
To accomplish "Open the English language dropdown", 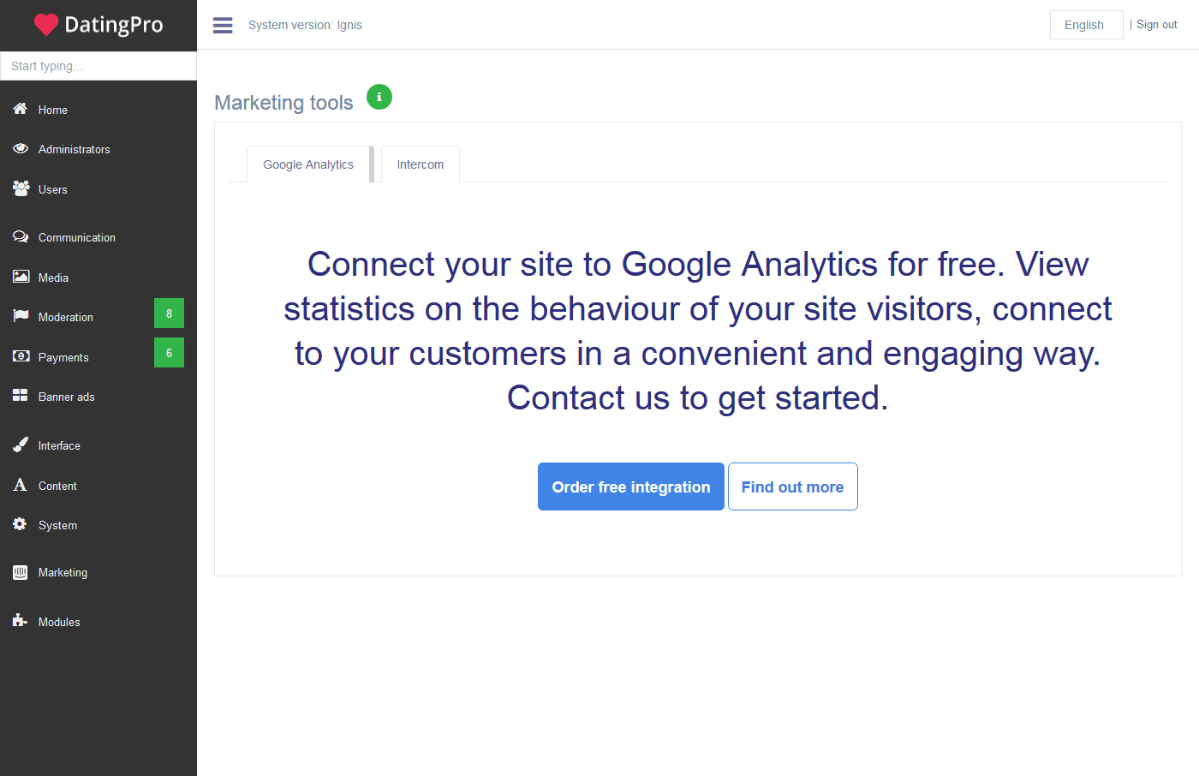I will click(x=1086, y=25).
